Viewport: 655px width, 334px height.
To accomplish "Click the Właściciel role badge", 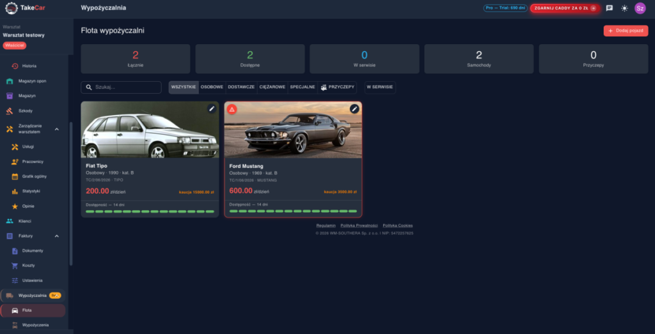I will pos(15,45).
